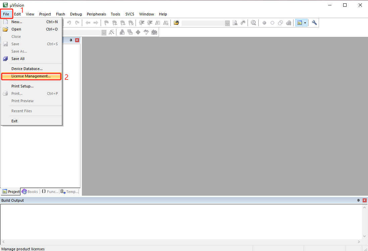The image size is (368, 251).
Task: Go to next bookmark icon
Action: click(x=123, y=23)
